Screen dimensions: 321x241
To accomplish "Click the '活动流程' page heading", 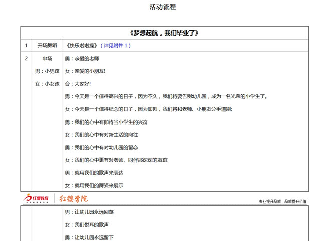I will tap(163, 7).
